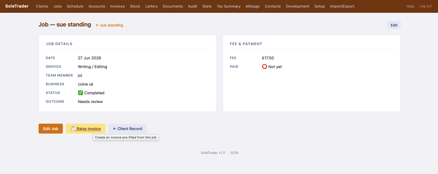This screenshot has height=174, width=438.
Task: Open the Schedule page
Action: pos(75,6)
